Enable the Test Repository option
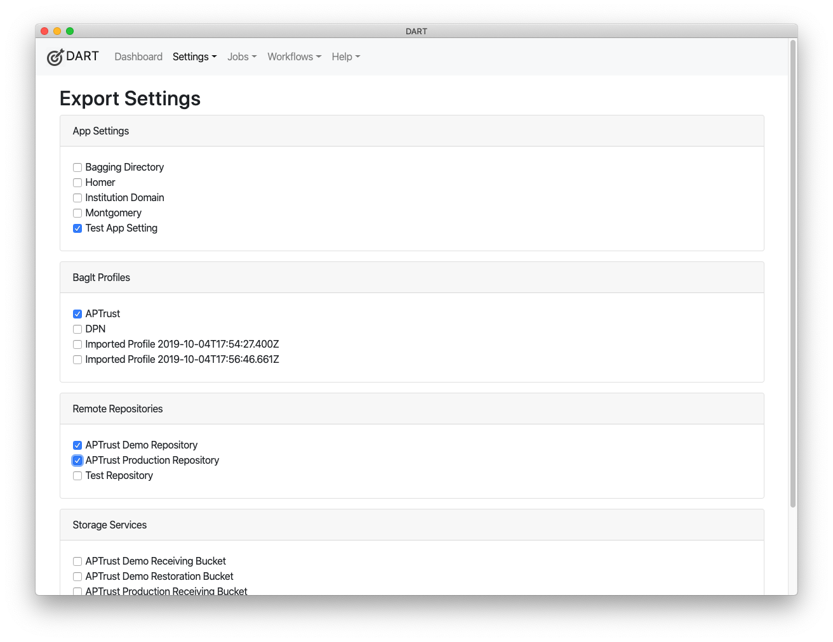 [x=77, y=475]
